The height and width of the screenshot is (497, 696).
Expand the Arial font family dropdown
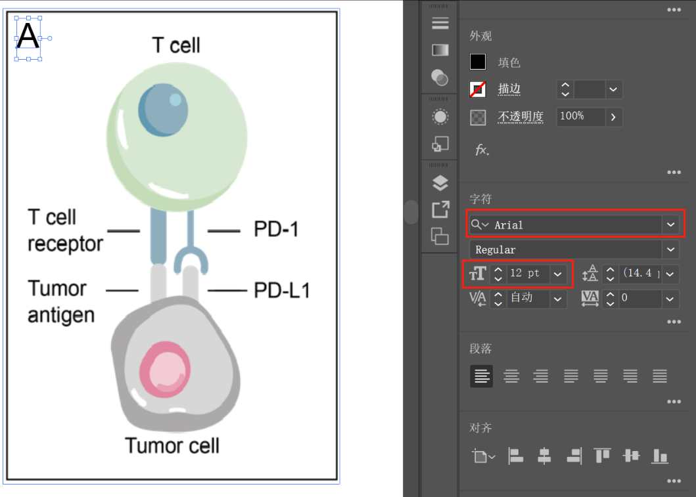coord(670,225)
